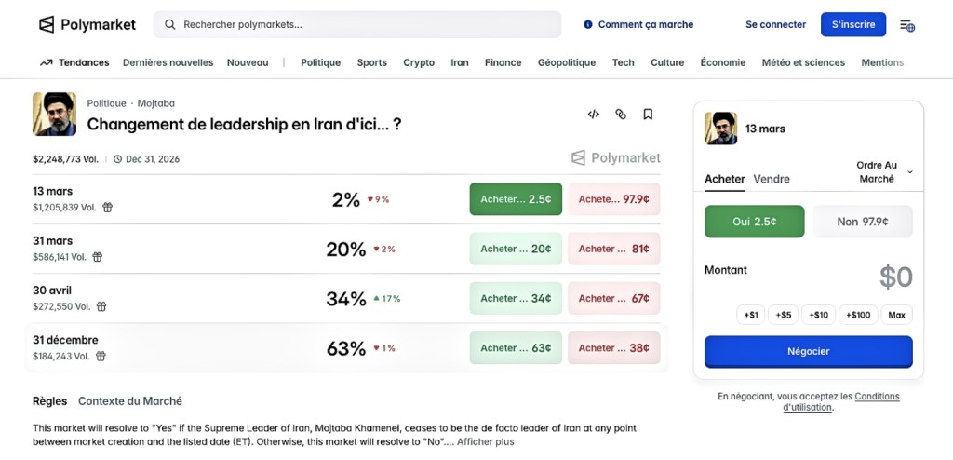Select the Oui 2.5¢ option
Image resolution: width=953 pixels, height=460 pixels.
pos(755,222)
